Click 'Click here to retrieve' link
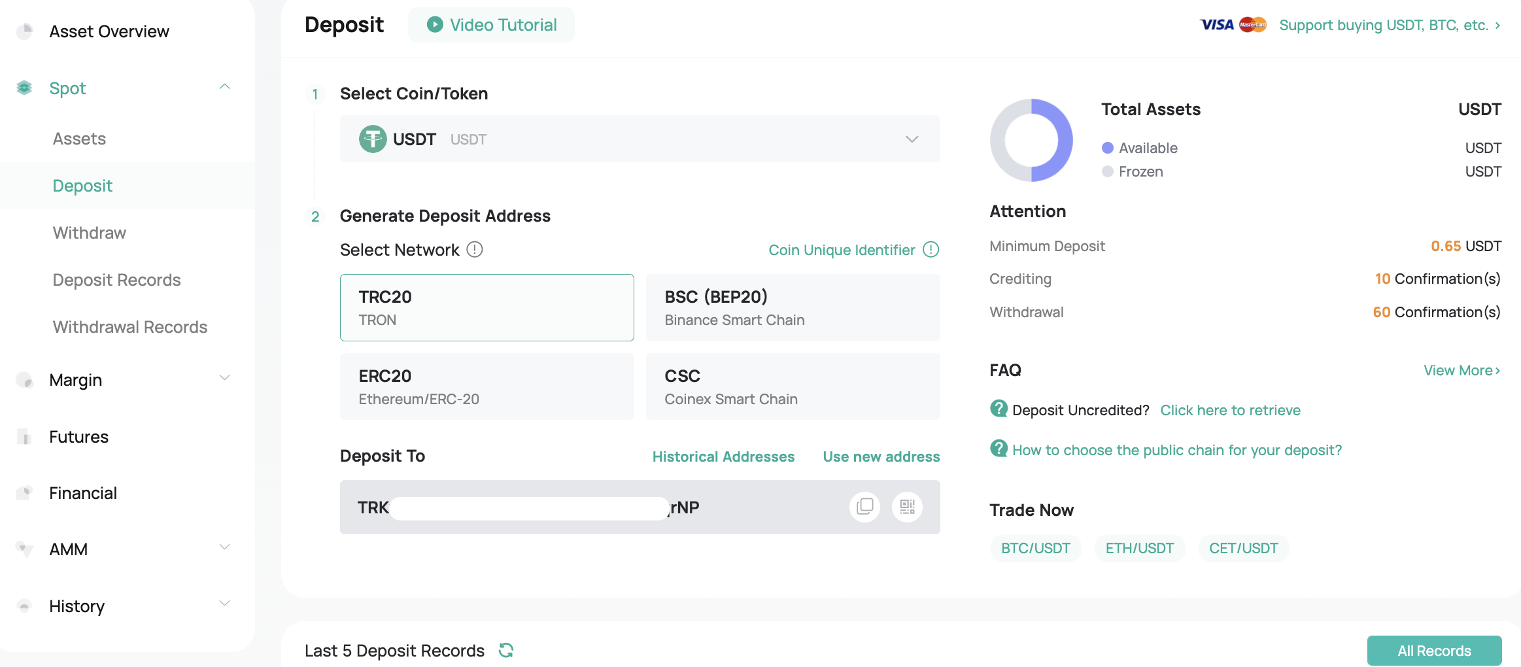 coord(1230,410)
